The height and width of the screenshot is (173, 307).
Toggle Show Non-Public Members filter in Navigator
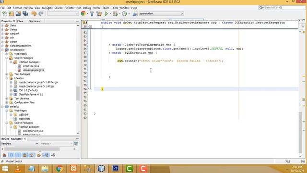pyautogui.click(x=24, y=155)
